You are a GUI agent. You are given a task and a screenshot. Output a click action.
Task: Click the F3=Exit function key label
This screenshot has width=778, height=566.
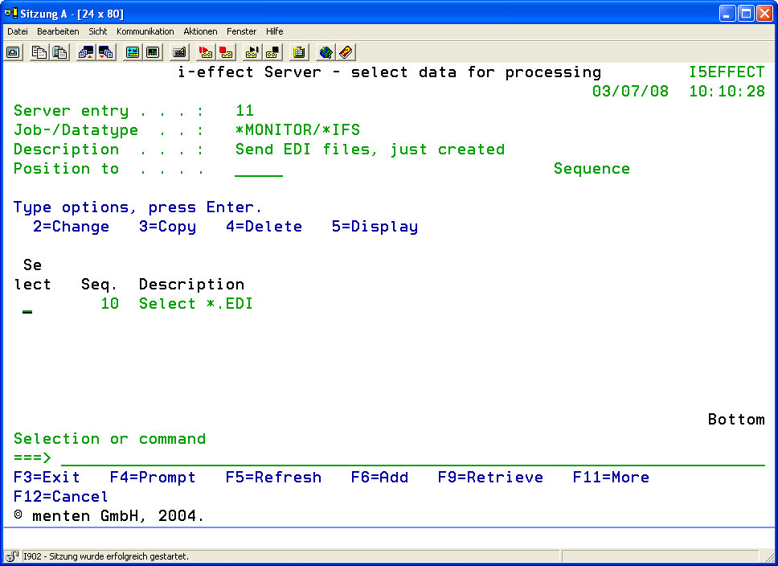click(x=47, y=478)
